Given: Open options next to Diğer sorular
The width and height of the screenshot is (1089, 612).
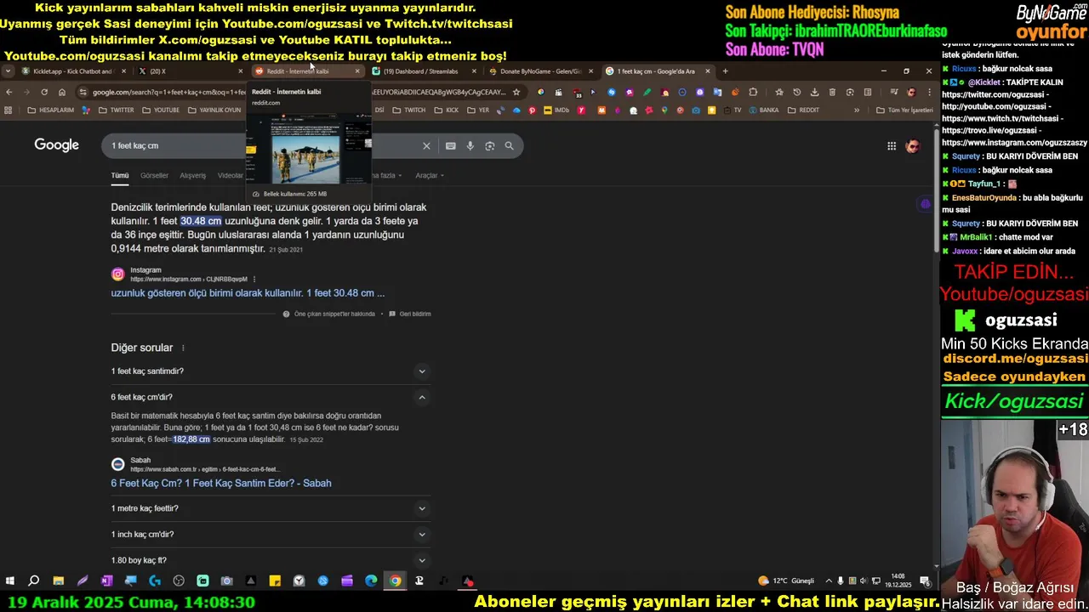Looking at the screenshot, I should point(183,348).
